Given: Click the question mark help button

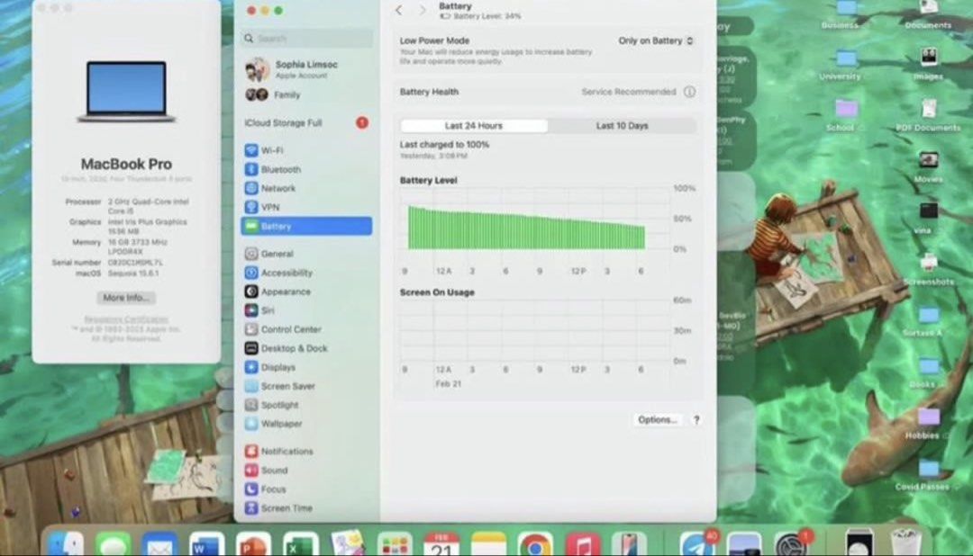Looking at the screenshot, I should coord(696,419).
